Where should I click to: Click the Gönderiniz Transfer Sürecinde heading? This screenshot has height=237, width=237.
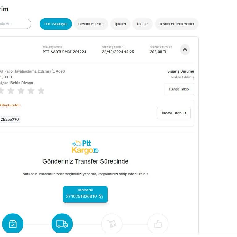tap(85, 161)
